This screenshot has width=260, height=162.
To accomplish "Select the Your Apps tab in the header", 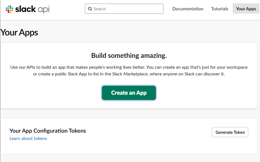I will 246,9.
